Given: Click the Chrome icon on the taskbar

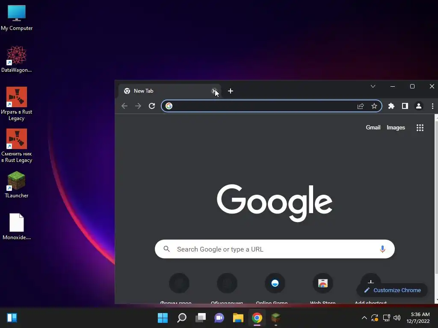Looking at the screenshot, I should coord(257,318).
